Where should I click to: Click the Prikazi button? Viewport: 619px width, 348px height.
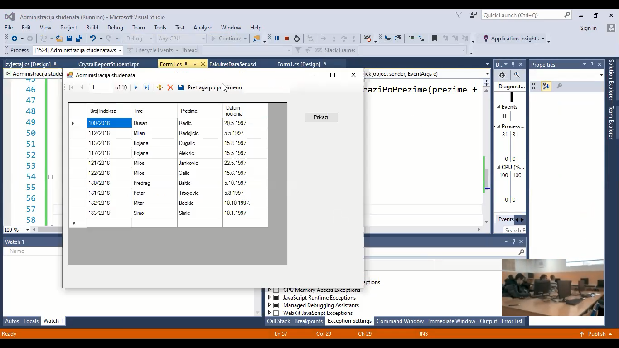click(321, 117)
